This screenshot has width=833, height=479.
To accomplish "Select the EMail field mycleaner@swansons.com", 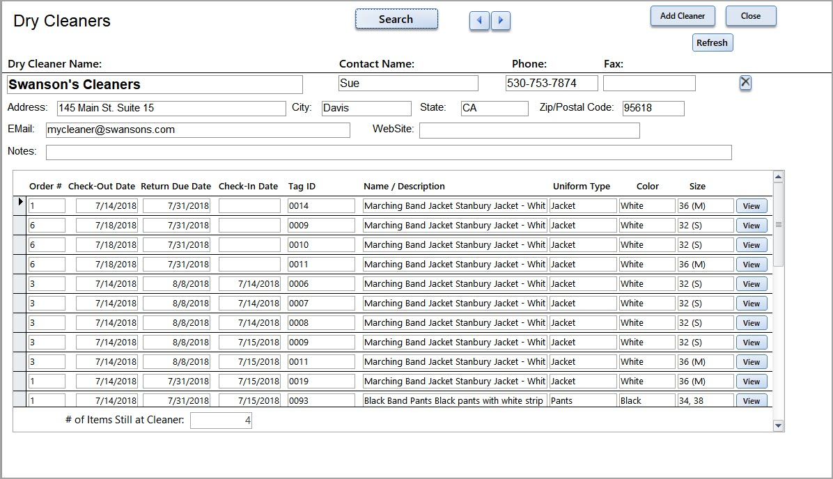I will click(x=197, y=130).
